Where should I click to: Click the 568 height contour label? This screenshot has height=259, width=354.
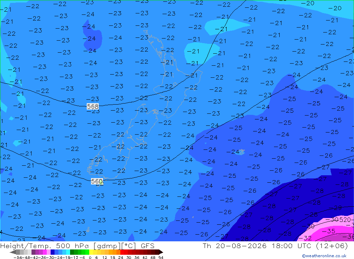tap(93, 106)
